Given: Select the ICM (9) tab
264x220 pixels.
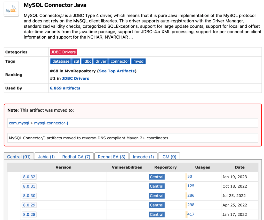Looking at the screenshot, I should [x=169, y=157].
